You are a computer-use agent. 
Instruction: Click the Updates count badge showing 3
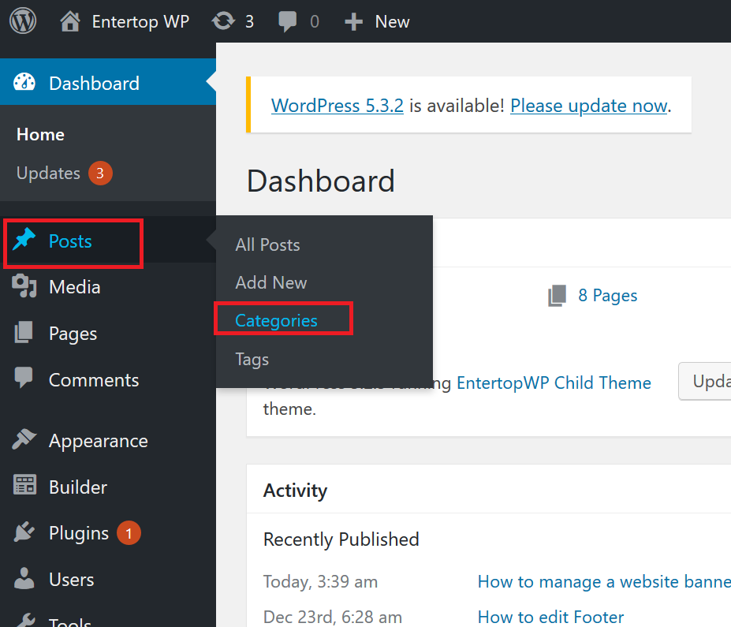[100, 174]
